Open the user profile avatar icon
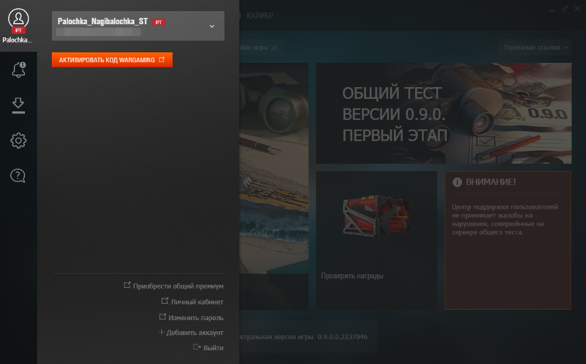The height and width of the screenshot is (364, 586). coord(18,18)
